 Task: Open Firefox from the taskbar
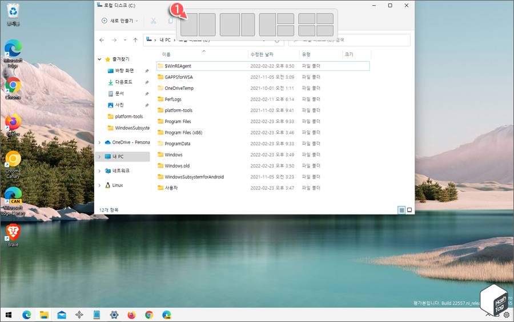pyautogui.click(x=131, y=315)
